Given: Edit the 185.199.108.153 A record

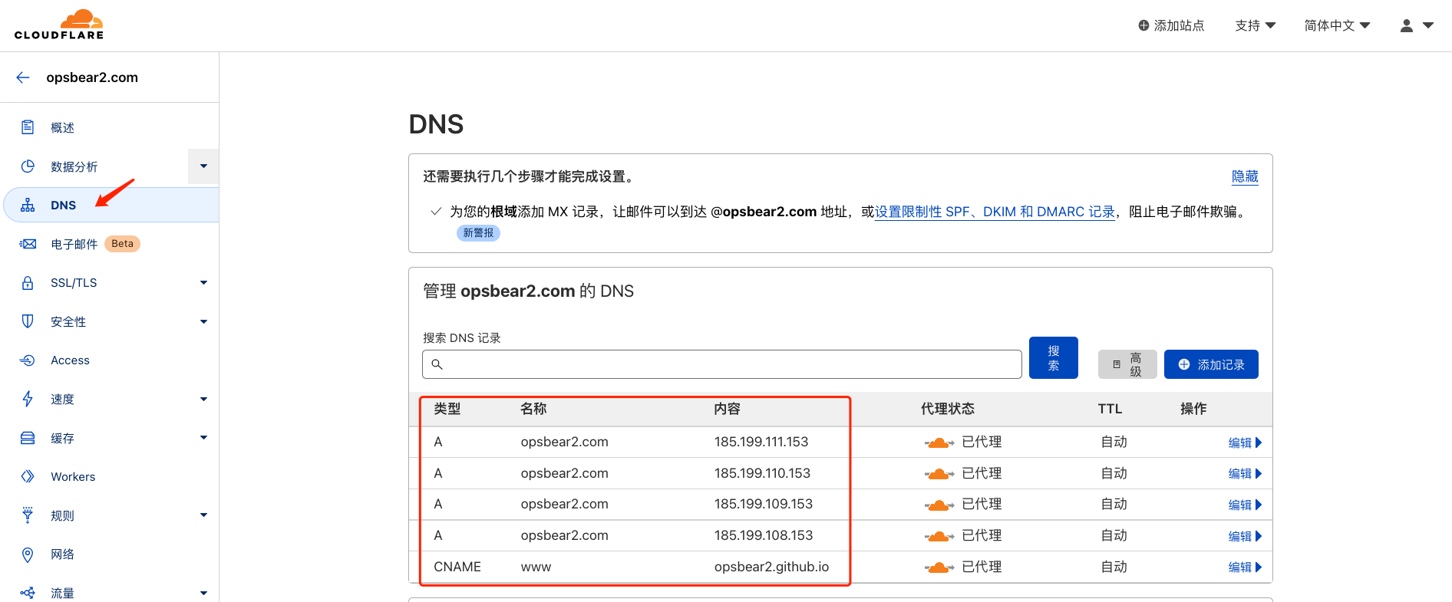Looking at the screenshot, I should click(x=1245, y=536).
